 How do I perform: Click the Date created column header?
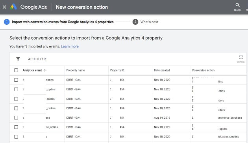click(162, 70)
